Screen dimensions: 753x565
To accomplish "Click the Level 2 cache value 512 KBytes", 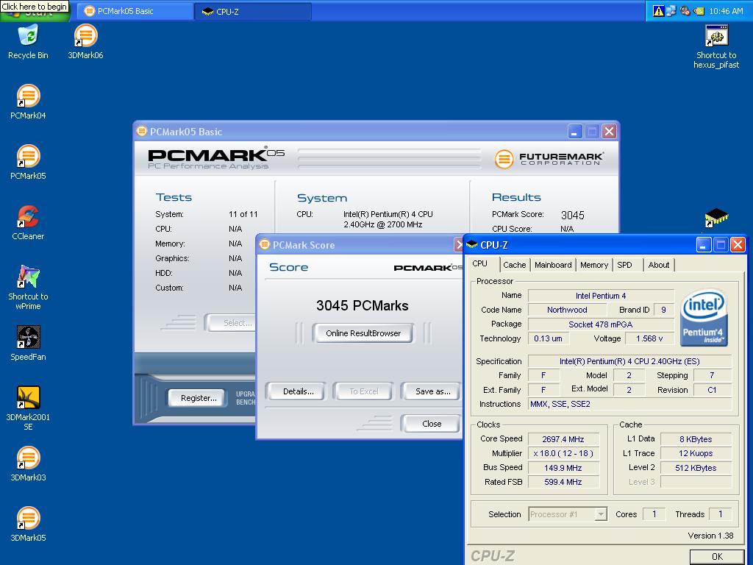I will [696, 467].
